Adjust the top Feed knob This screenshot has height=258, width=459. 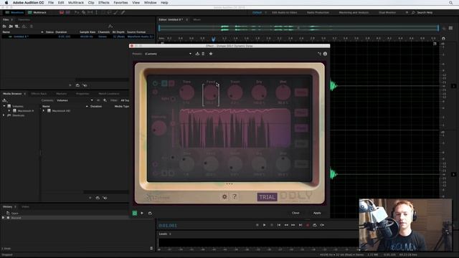point(211,92)
